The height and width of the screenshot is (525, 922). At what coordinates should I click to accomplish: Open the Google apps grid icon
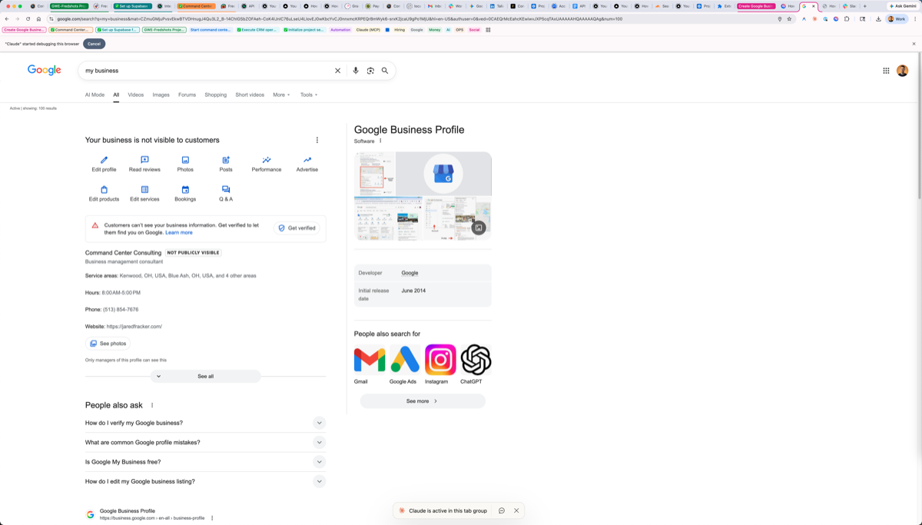886,70
